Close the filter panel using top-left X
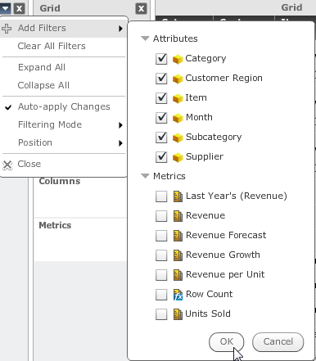Viewport: 316px width, 361px height. point(19,9)
